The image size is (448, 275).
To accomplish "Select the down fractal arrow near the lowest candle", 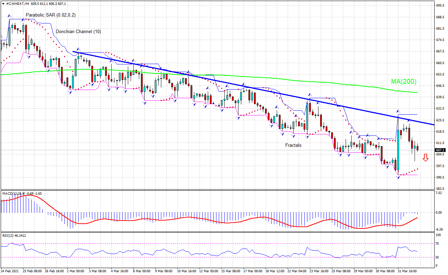I will tap(398, 177).
